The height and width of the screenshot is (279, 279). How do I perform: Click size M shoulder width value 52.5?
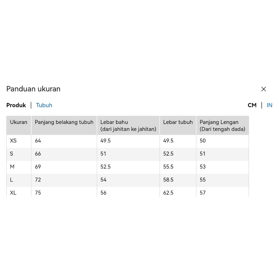click(x=105, y=167)
